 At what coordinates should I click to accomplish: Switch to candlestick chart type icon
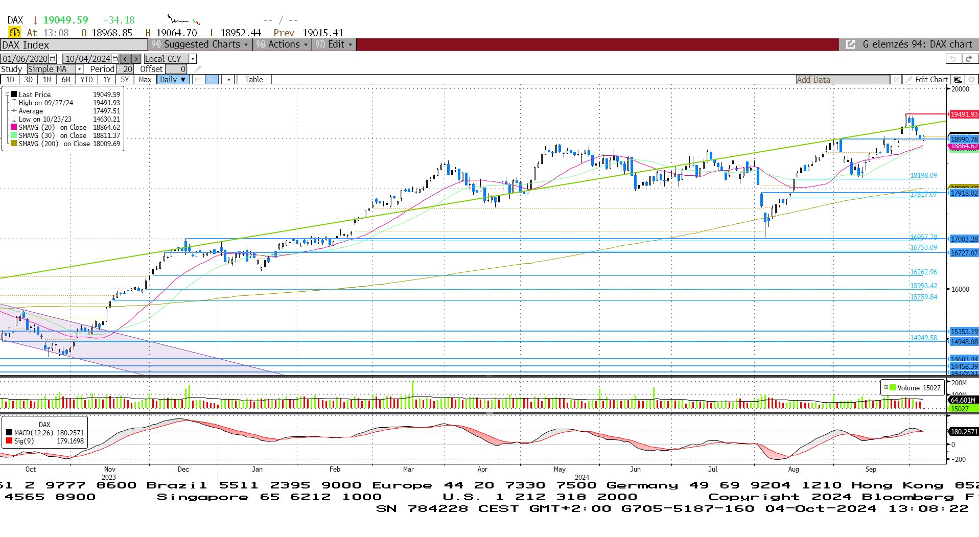pyautogui.click(x=212, y=80)
